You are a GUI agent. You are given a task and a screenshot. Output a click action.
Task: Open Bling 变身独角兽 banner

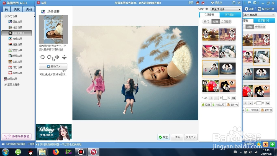tap(54, 132)
